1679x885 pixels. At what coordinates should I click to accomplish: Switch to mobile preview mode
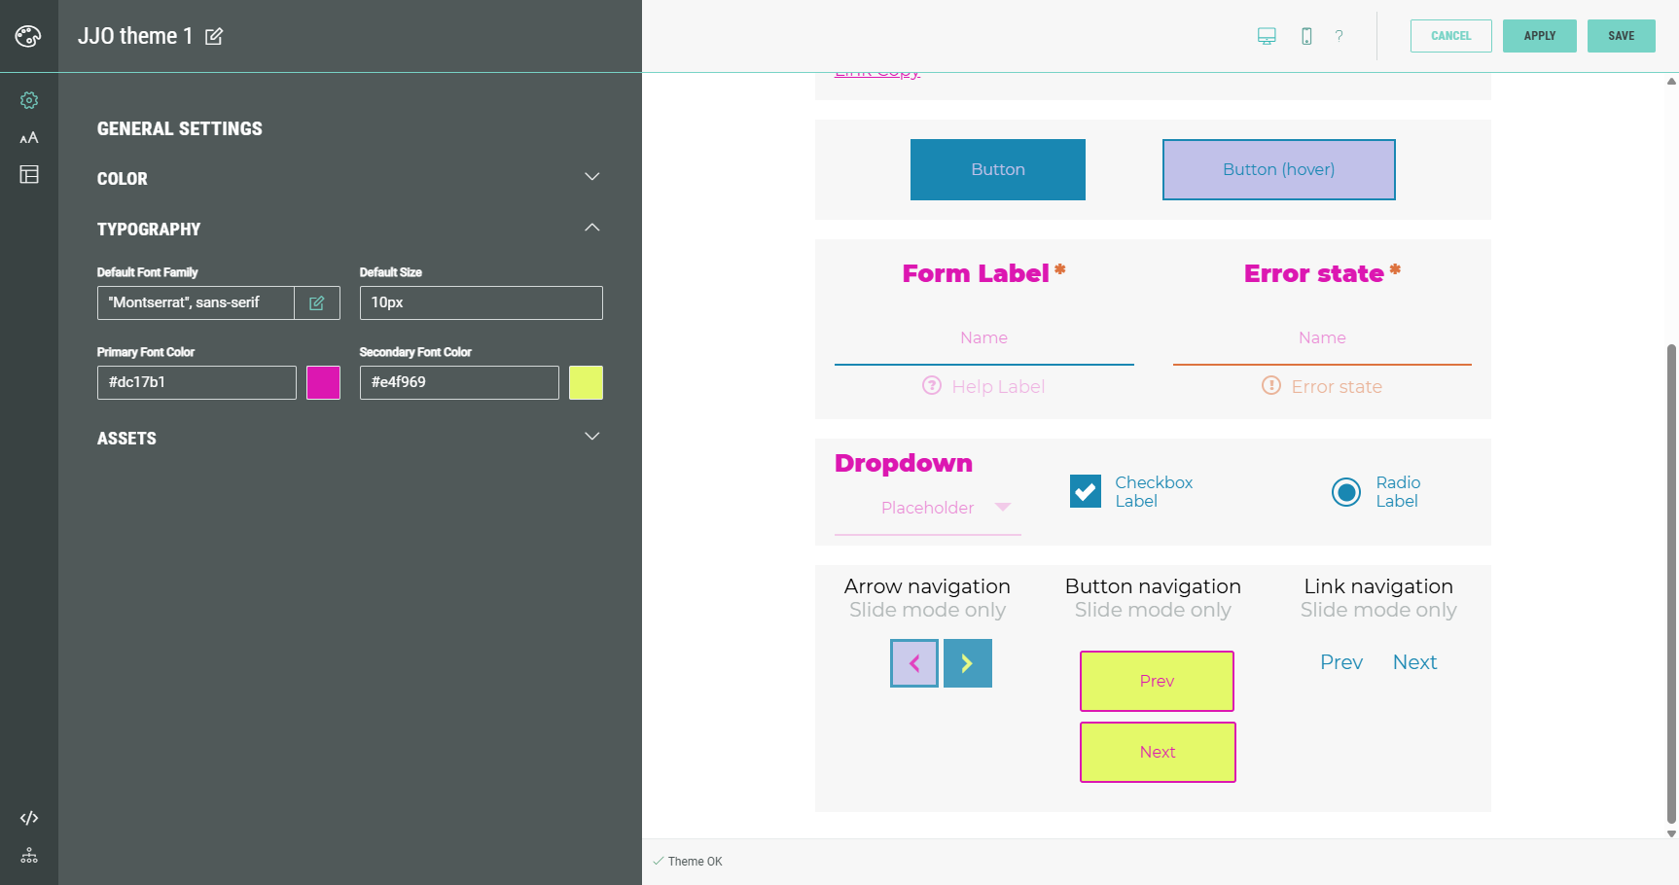pos(1306,36)
